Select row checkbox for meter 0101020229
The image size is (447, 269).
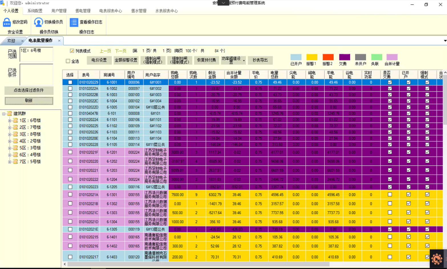click(x=70, y=82)
